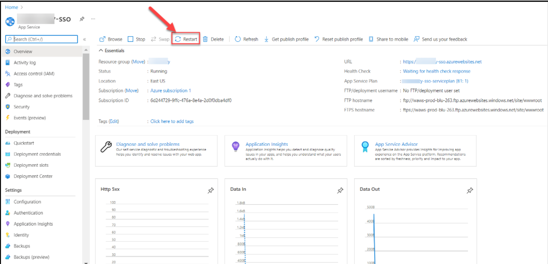The image size is (548, 264).
Task: Click the Refresh circular arrow icon
Action: coord(238,39)
